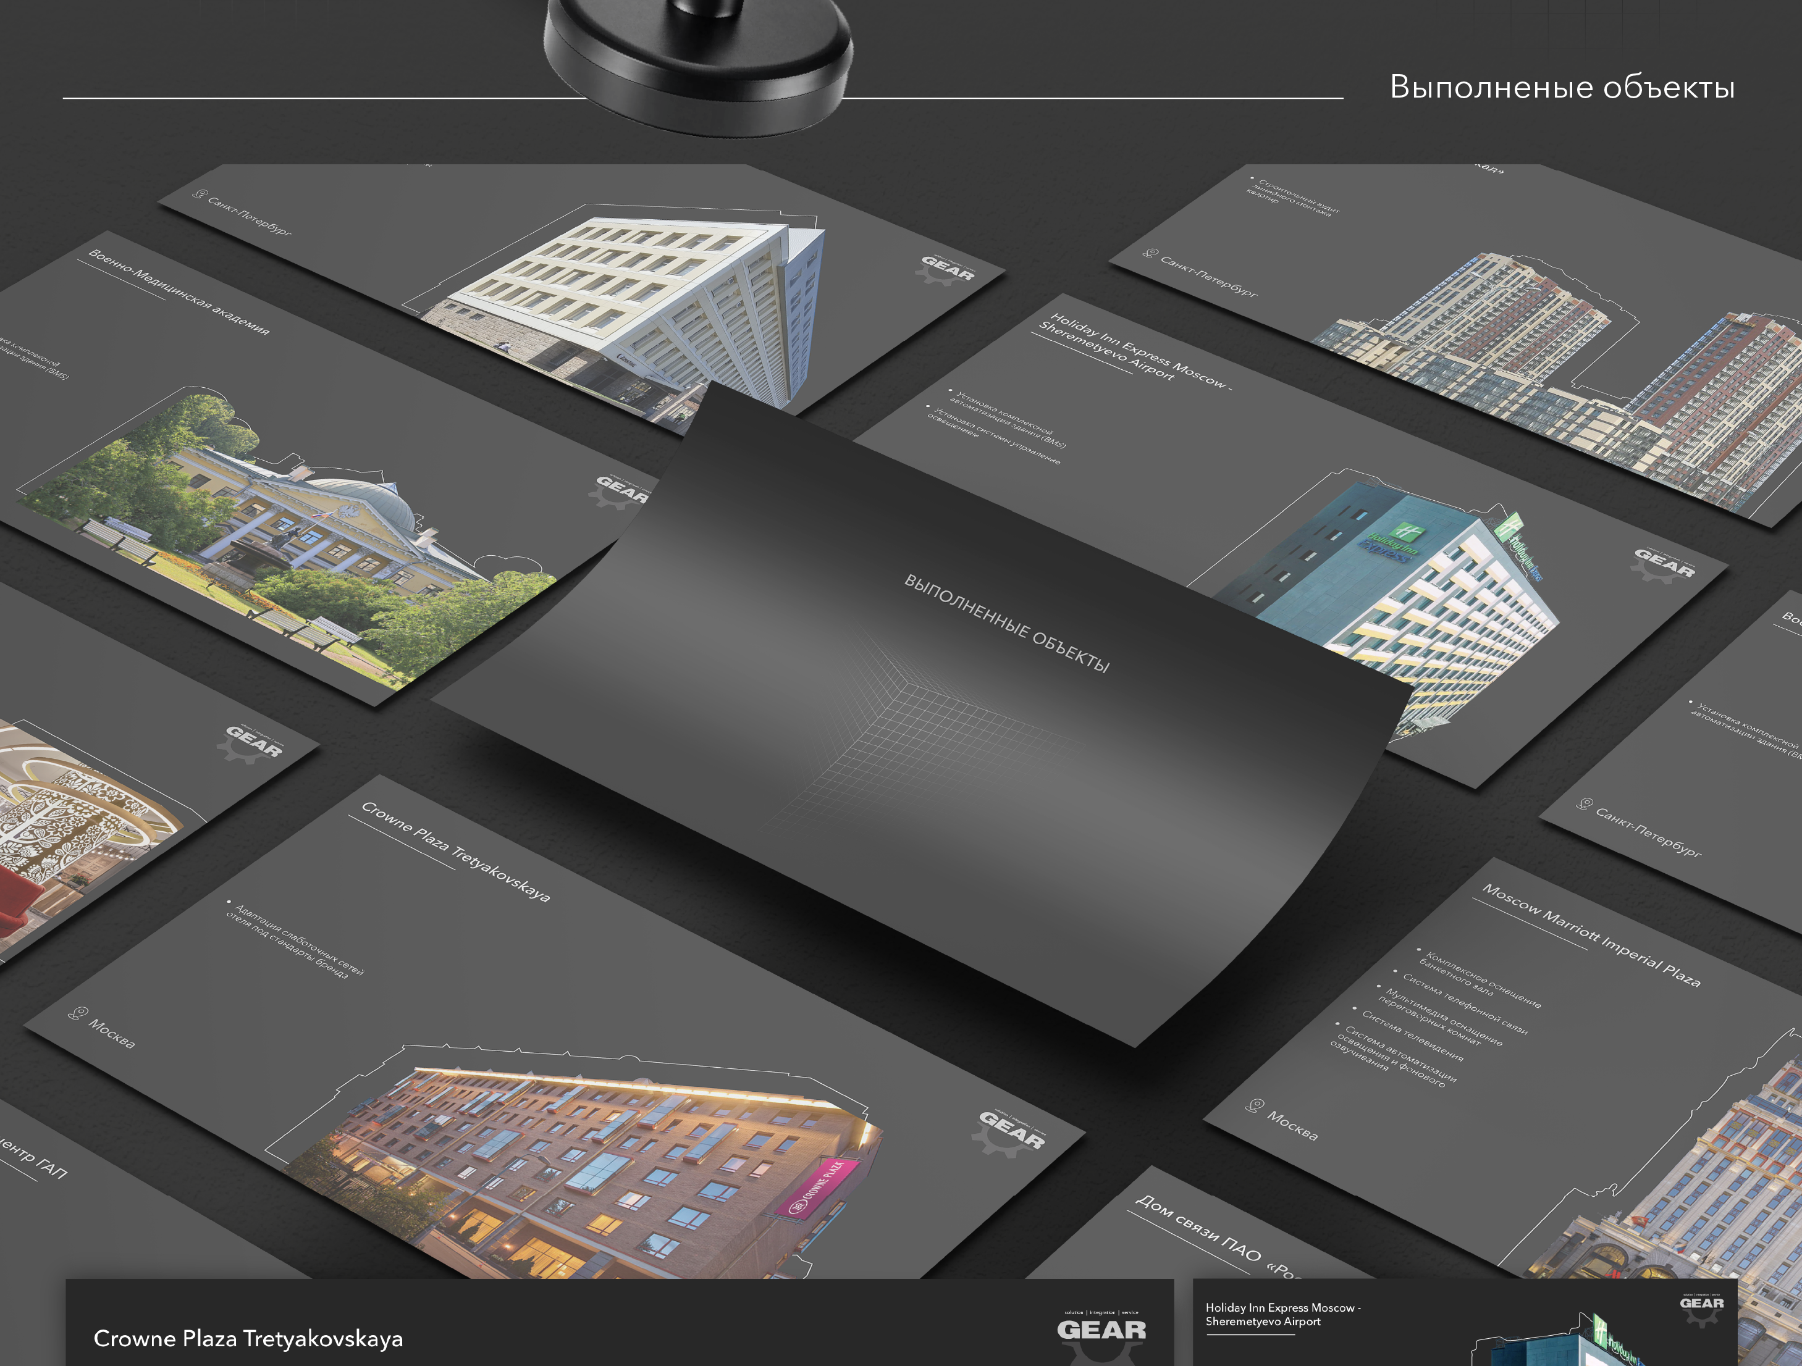Click the location pin beside Москва on Crowne Plaza card
The image size is (1802, 1366).
(x=77, y=1014)
